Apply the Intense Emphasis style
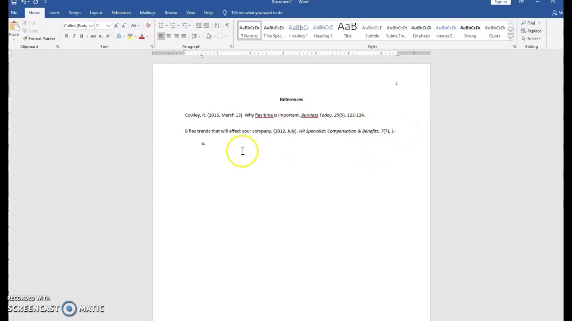572x321 pixels. (446, 31)
